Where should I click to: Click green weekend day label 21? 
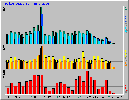pos(83,97)
